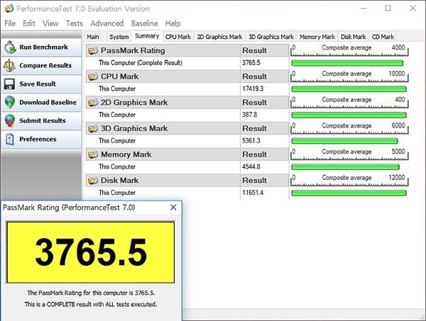Viewport: 426px width, 321px height.
Task: Switch to the CPU Mark tab
Action: tap(178, 37)
